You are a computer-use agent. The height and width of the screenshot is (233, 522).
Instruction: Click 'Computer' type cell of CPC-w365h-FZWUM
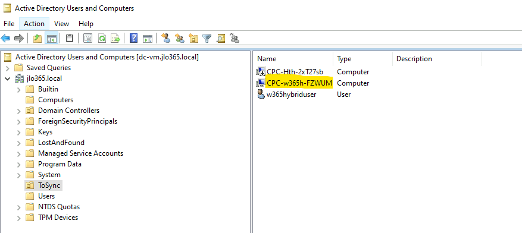(353, 83)
